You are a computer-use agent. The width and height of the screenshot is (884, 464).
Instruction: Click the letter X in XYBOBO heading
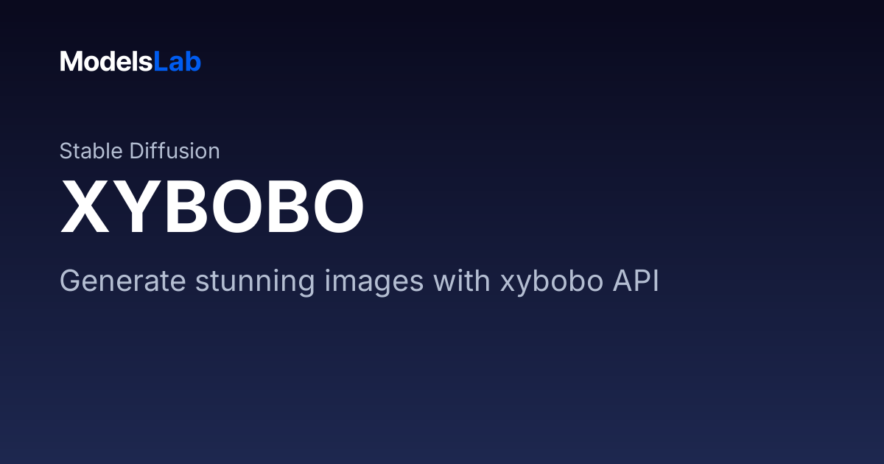click(x=85, y=207)
